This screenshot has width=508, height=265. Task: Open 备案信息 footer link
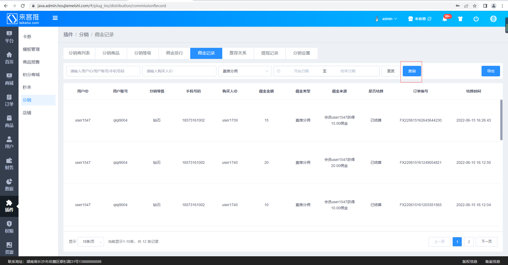(x=492, y=262)
